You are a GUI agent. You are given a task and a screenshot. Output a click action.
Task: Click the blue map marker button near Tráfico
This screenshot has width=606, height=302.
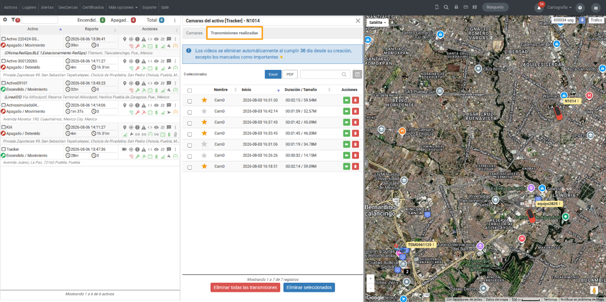[582, 20]
